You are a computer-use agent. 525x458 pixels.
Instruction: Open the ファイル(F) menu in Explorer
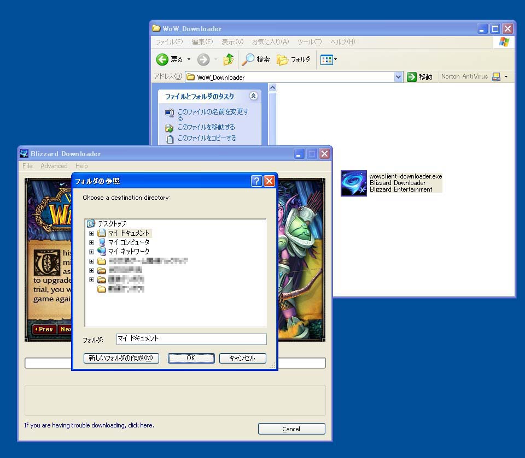(x=169, y=42)
